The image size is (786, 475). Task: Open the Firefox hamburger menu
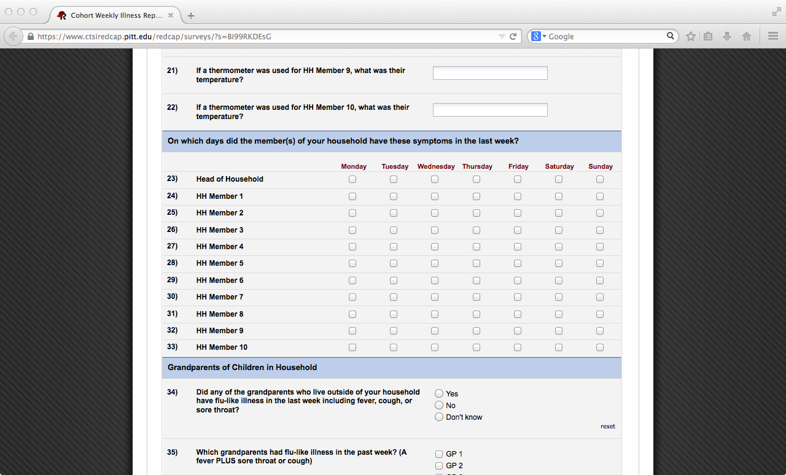coord(773,36)
